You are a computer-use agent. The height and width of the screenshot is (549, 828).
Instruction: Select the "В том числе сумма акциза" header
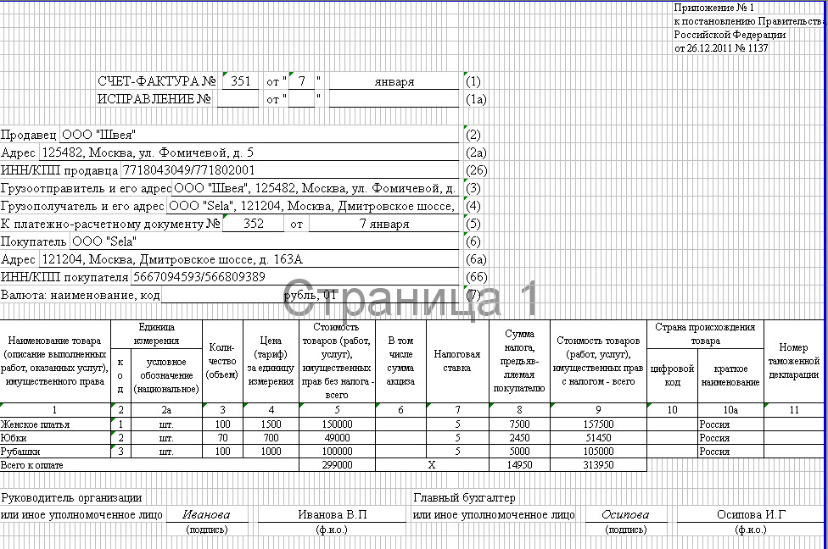pyautogui.click(x=400, y=361)
